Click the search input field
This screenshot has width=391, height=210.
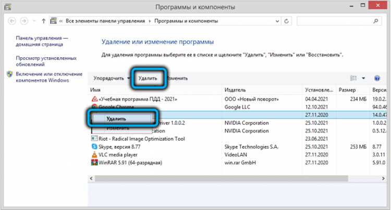[335, 21]
